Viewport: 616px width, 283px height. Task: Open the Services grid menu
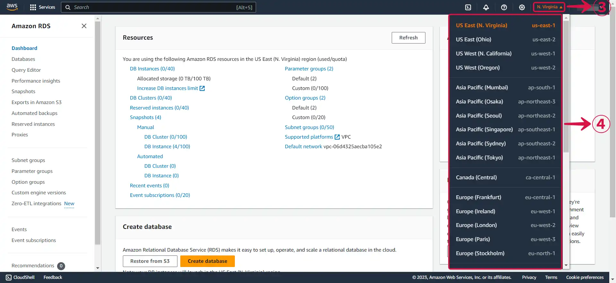click(42, 7)
